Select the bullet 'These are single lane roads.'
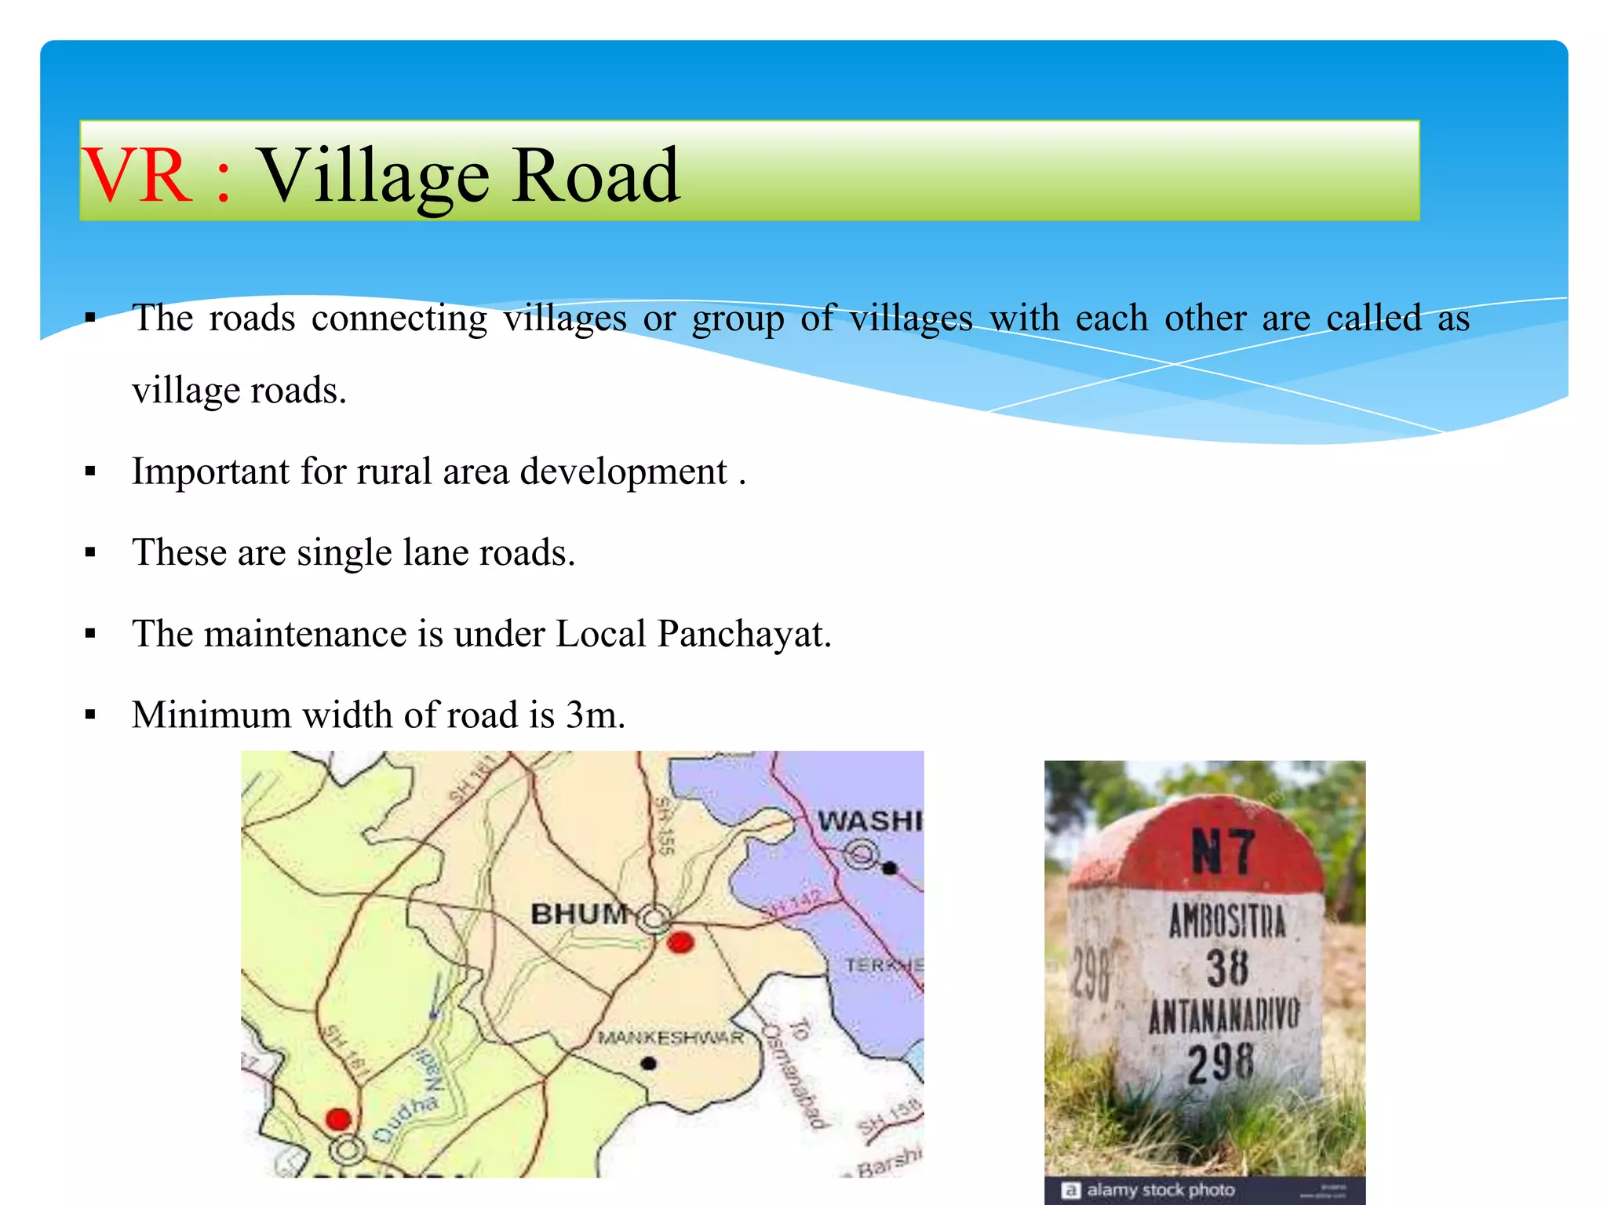This screenshot has height=1205, width=1607. point(354,552)
